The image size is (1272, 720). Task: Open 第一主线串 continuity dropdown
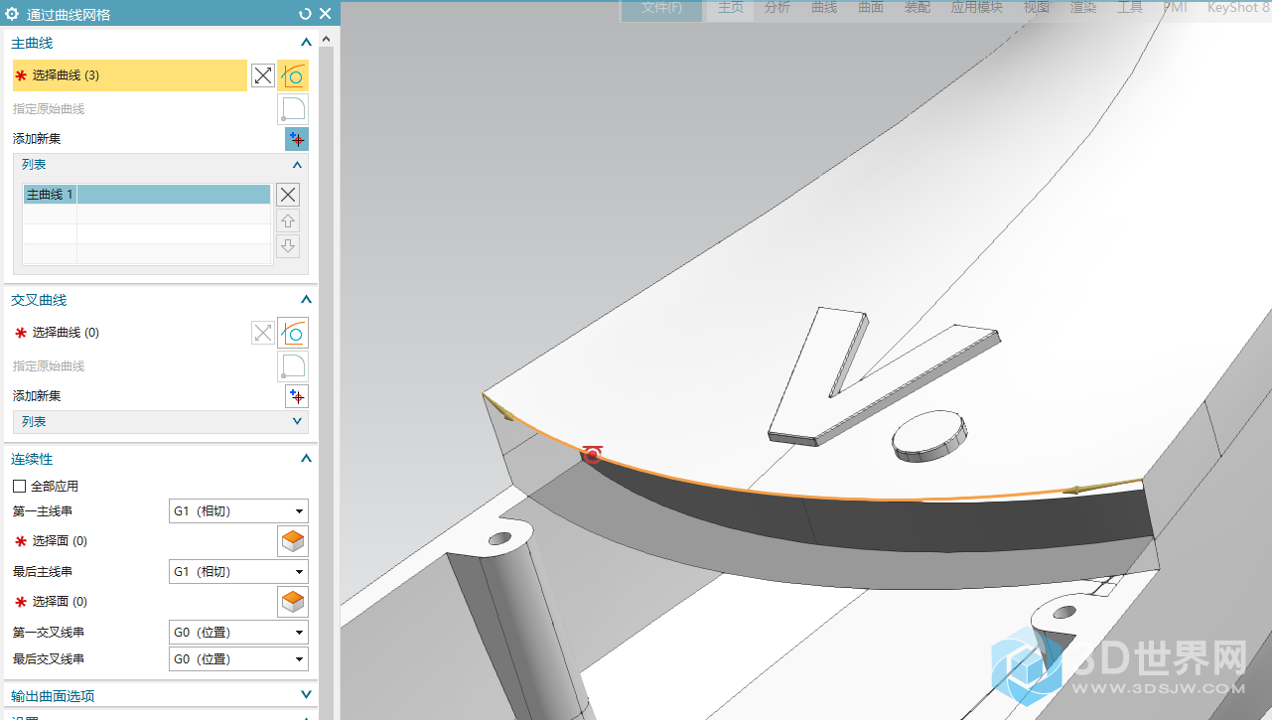point(238,511)
